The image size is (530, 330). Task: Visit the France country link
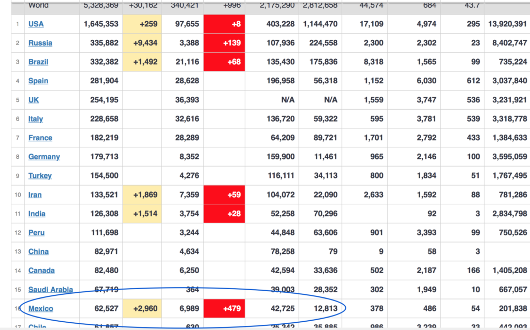click(x=40, y=138)
